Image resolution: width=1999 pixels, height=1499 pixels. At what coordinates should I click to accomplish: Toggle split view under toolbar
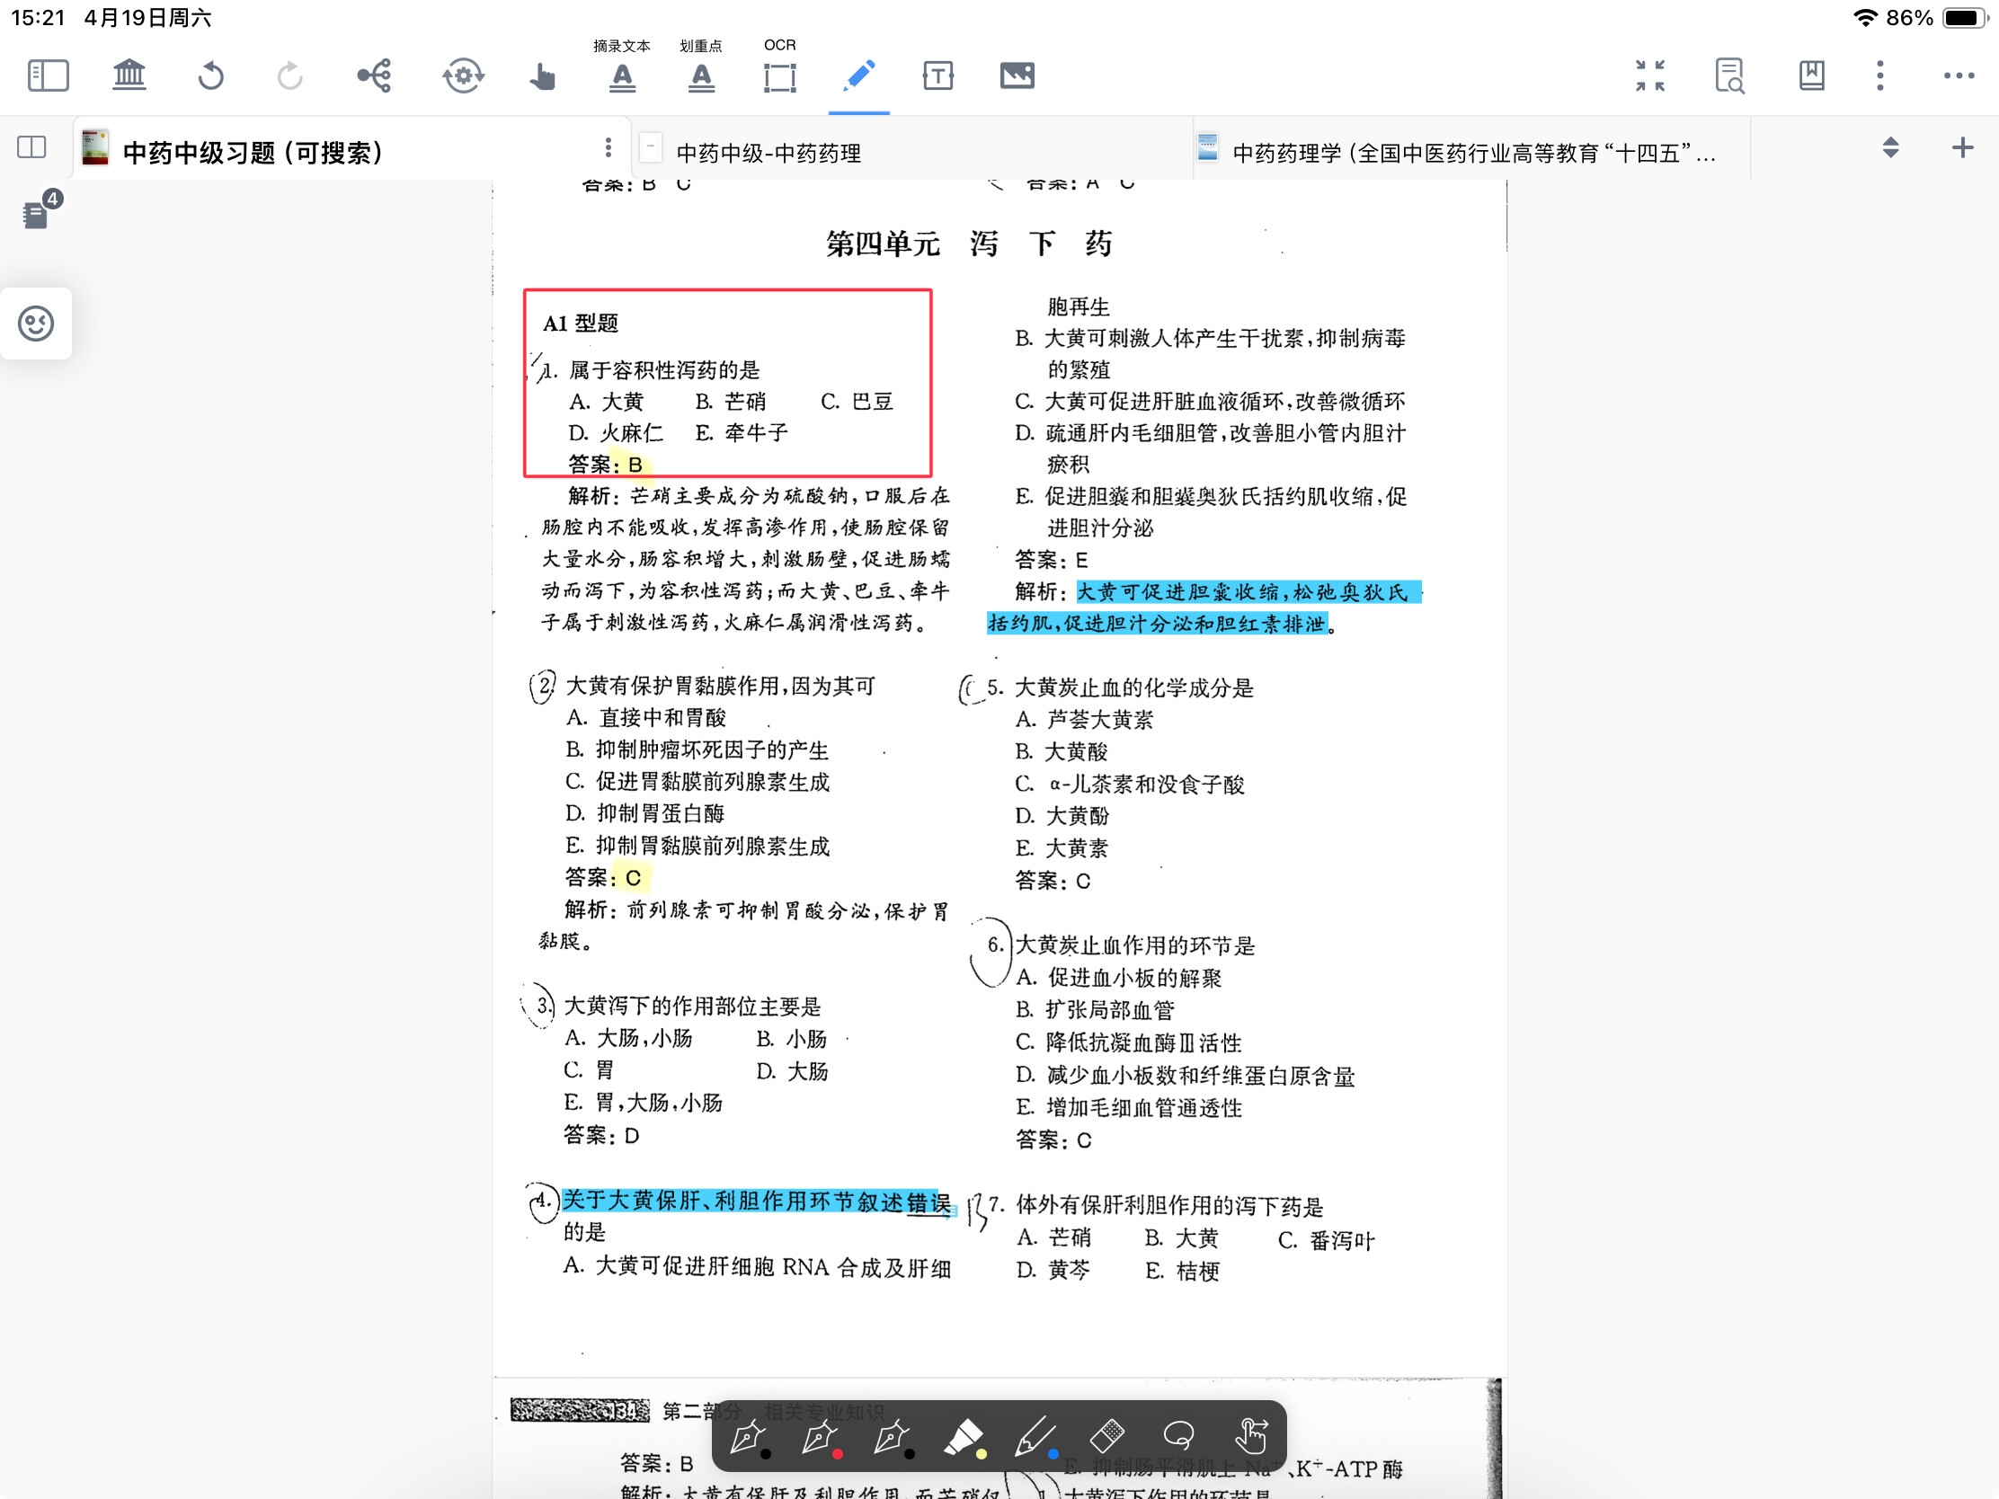31,147
